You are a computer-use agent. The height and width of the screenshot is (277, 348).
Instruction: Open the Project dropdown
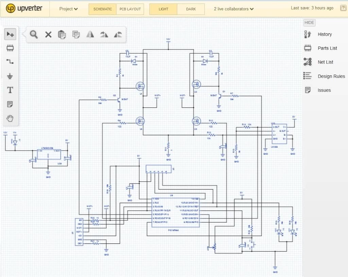(68, 9)
